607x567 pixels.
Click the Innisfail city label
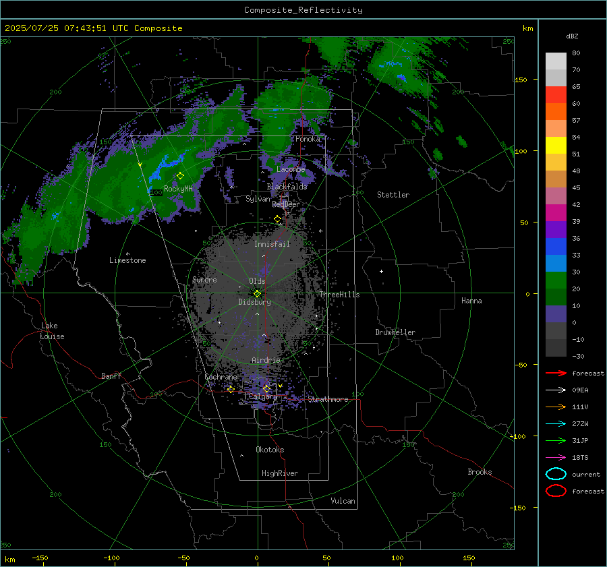click(x=272, y=244)
